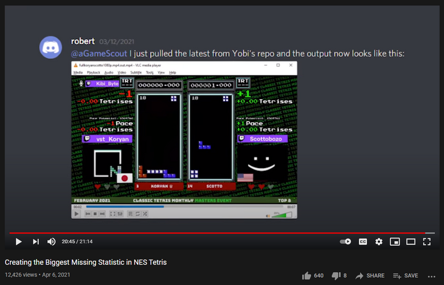The height and width of the screenshot is (285, 444).
Task: Open the three-dot more actions menu
Action: (432, 276)
